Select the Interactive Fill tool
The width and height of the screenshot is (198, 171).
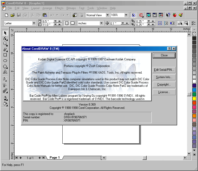pos(5,79)
